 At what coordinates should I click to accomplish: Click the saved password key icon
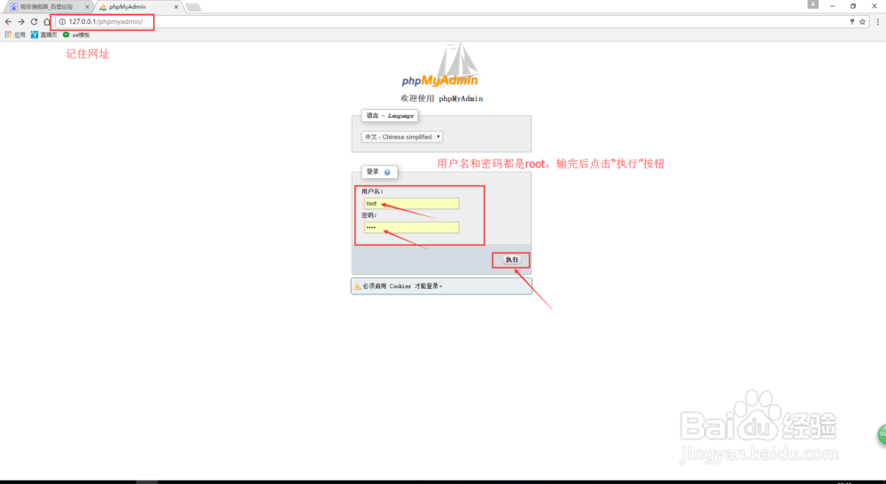(x=851, y=21)
